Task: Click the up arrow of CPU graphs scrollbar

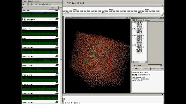Action: coord(61,7)
